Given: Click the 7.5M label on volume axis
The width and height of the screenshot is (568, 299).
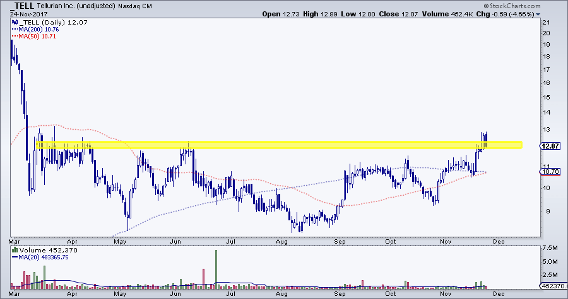Looking at the screenshot, I should [550, 248].
